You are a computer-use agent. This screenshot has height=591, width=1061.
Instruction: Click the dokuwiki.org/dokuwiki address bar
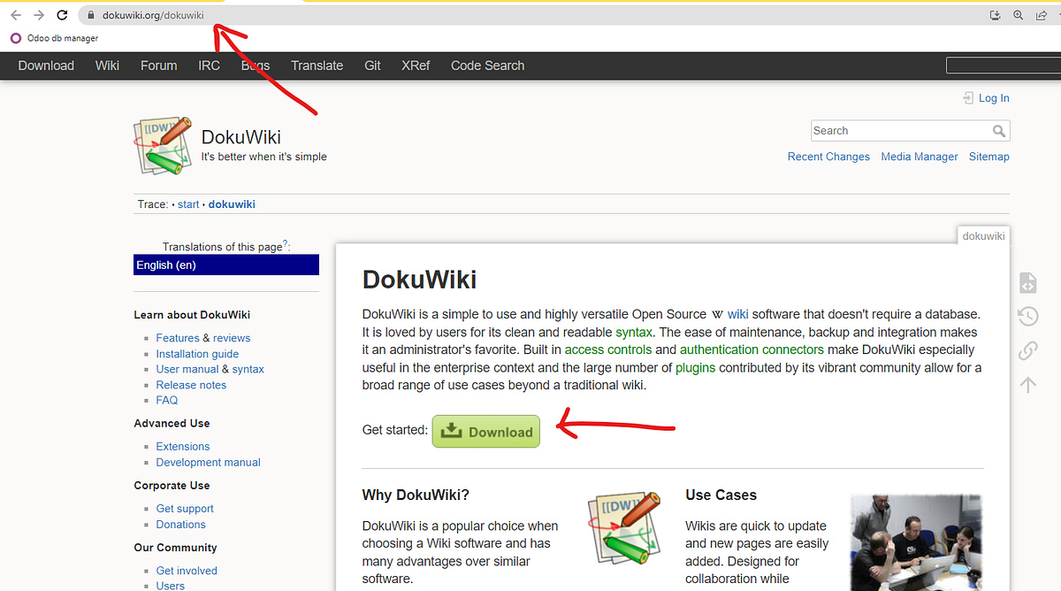(x=530, y=15)
